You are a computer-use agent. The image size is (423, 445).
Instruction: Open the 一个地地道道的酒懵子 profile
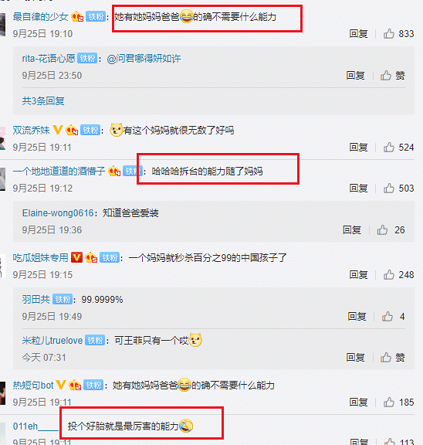point(59,172)
